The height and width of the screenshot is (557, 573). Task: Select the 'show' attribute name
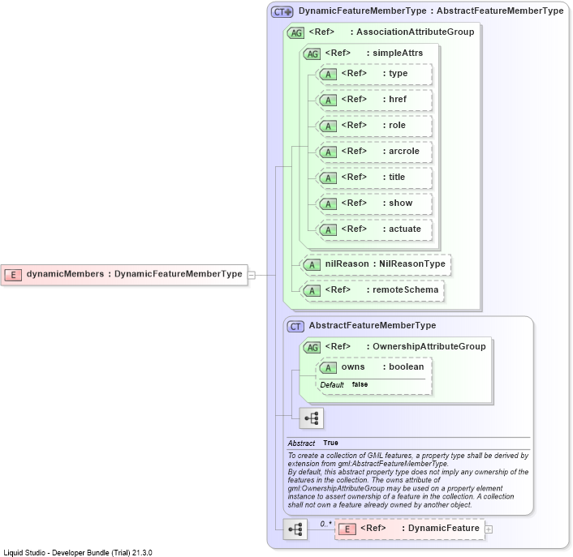coord(400,203)
